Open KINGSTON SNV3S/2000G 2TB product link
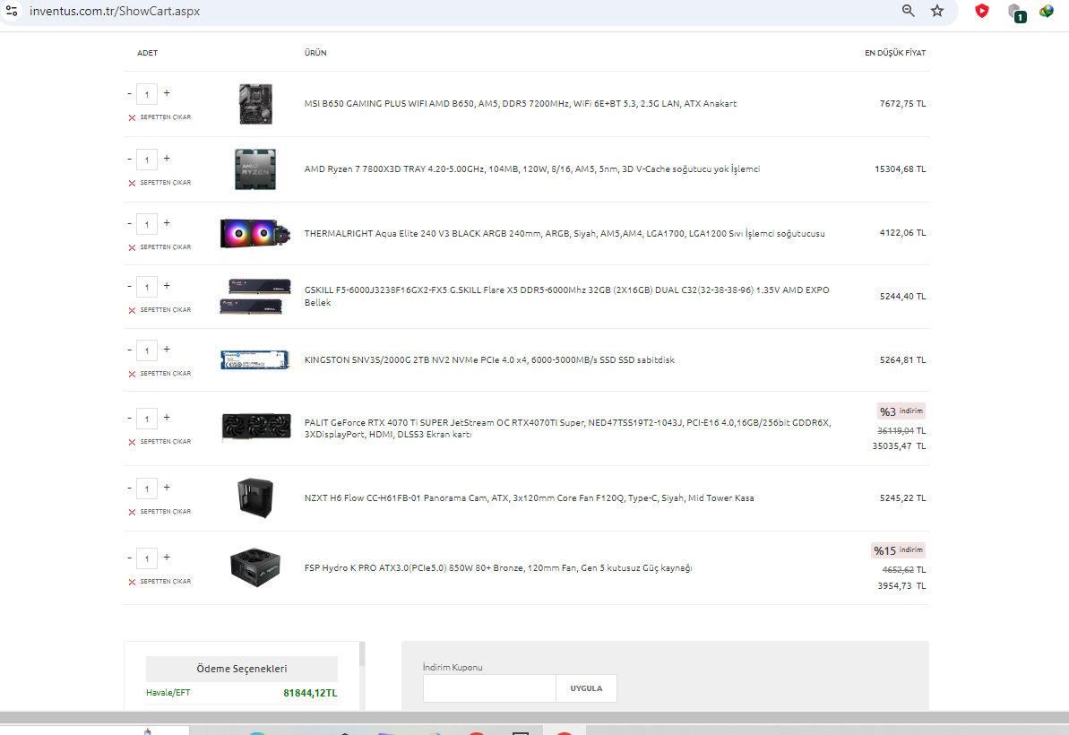The height and width of the screenshot is (735, 1069). point(489,360)
